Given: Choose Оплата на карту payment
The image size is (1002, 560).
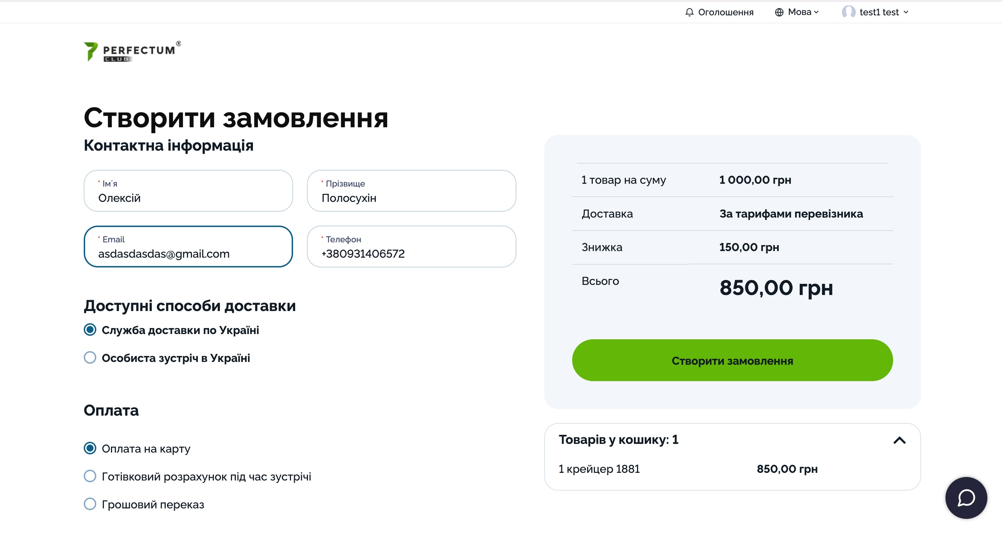Looking at the screenshot, I should pos(90,448).
